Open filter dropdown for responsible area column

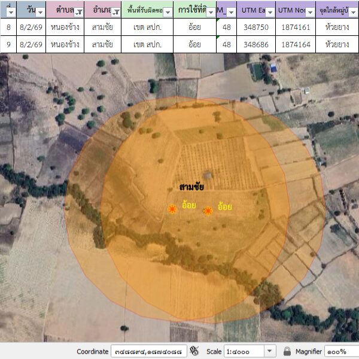click(168, 12)
